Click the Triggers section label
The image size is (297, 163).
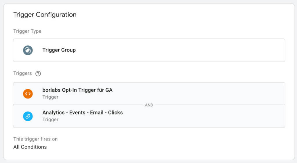pos(23,73)
